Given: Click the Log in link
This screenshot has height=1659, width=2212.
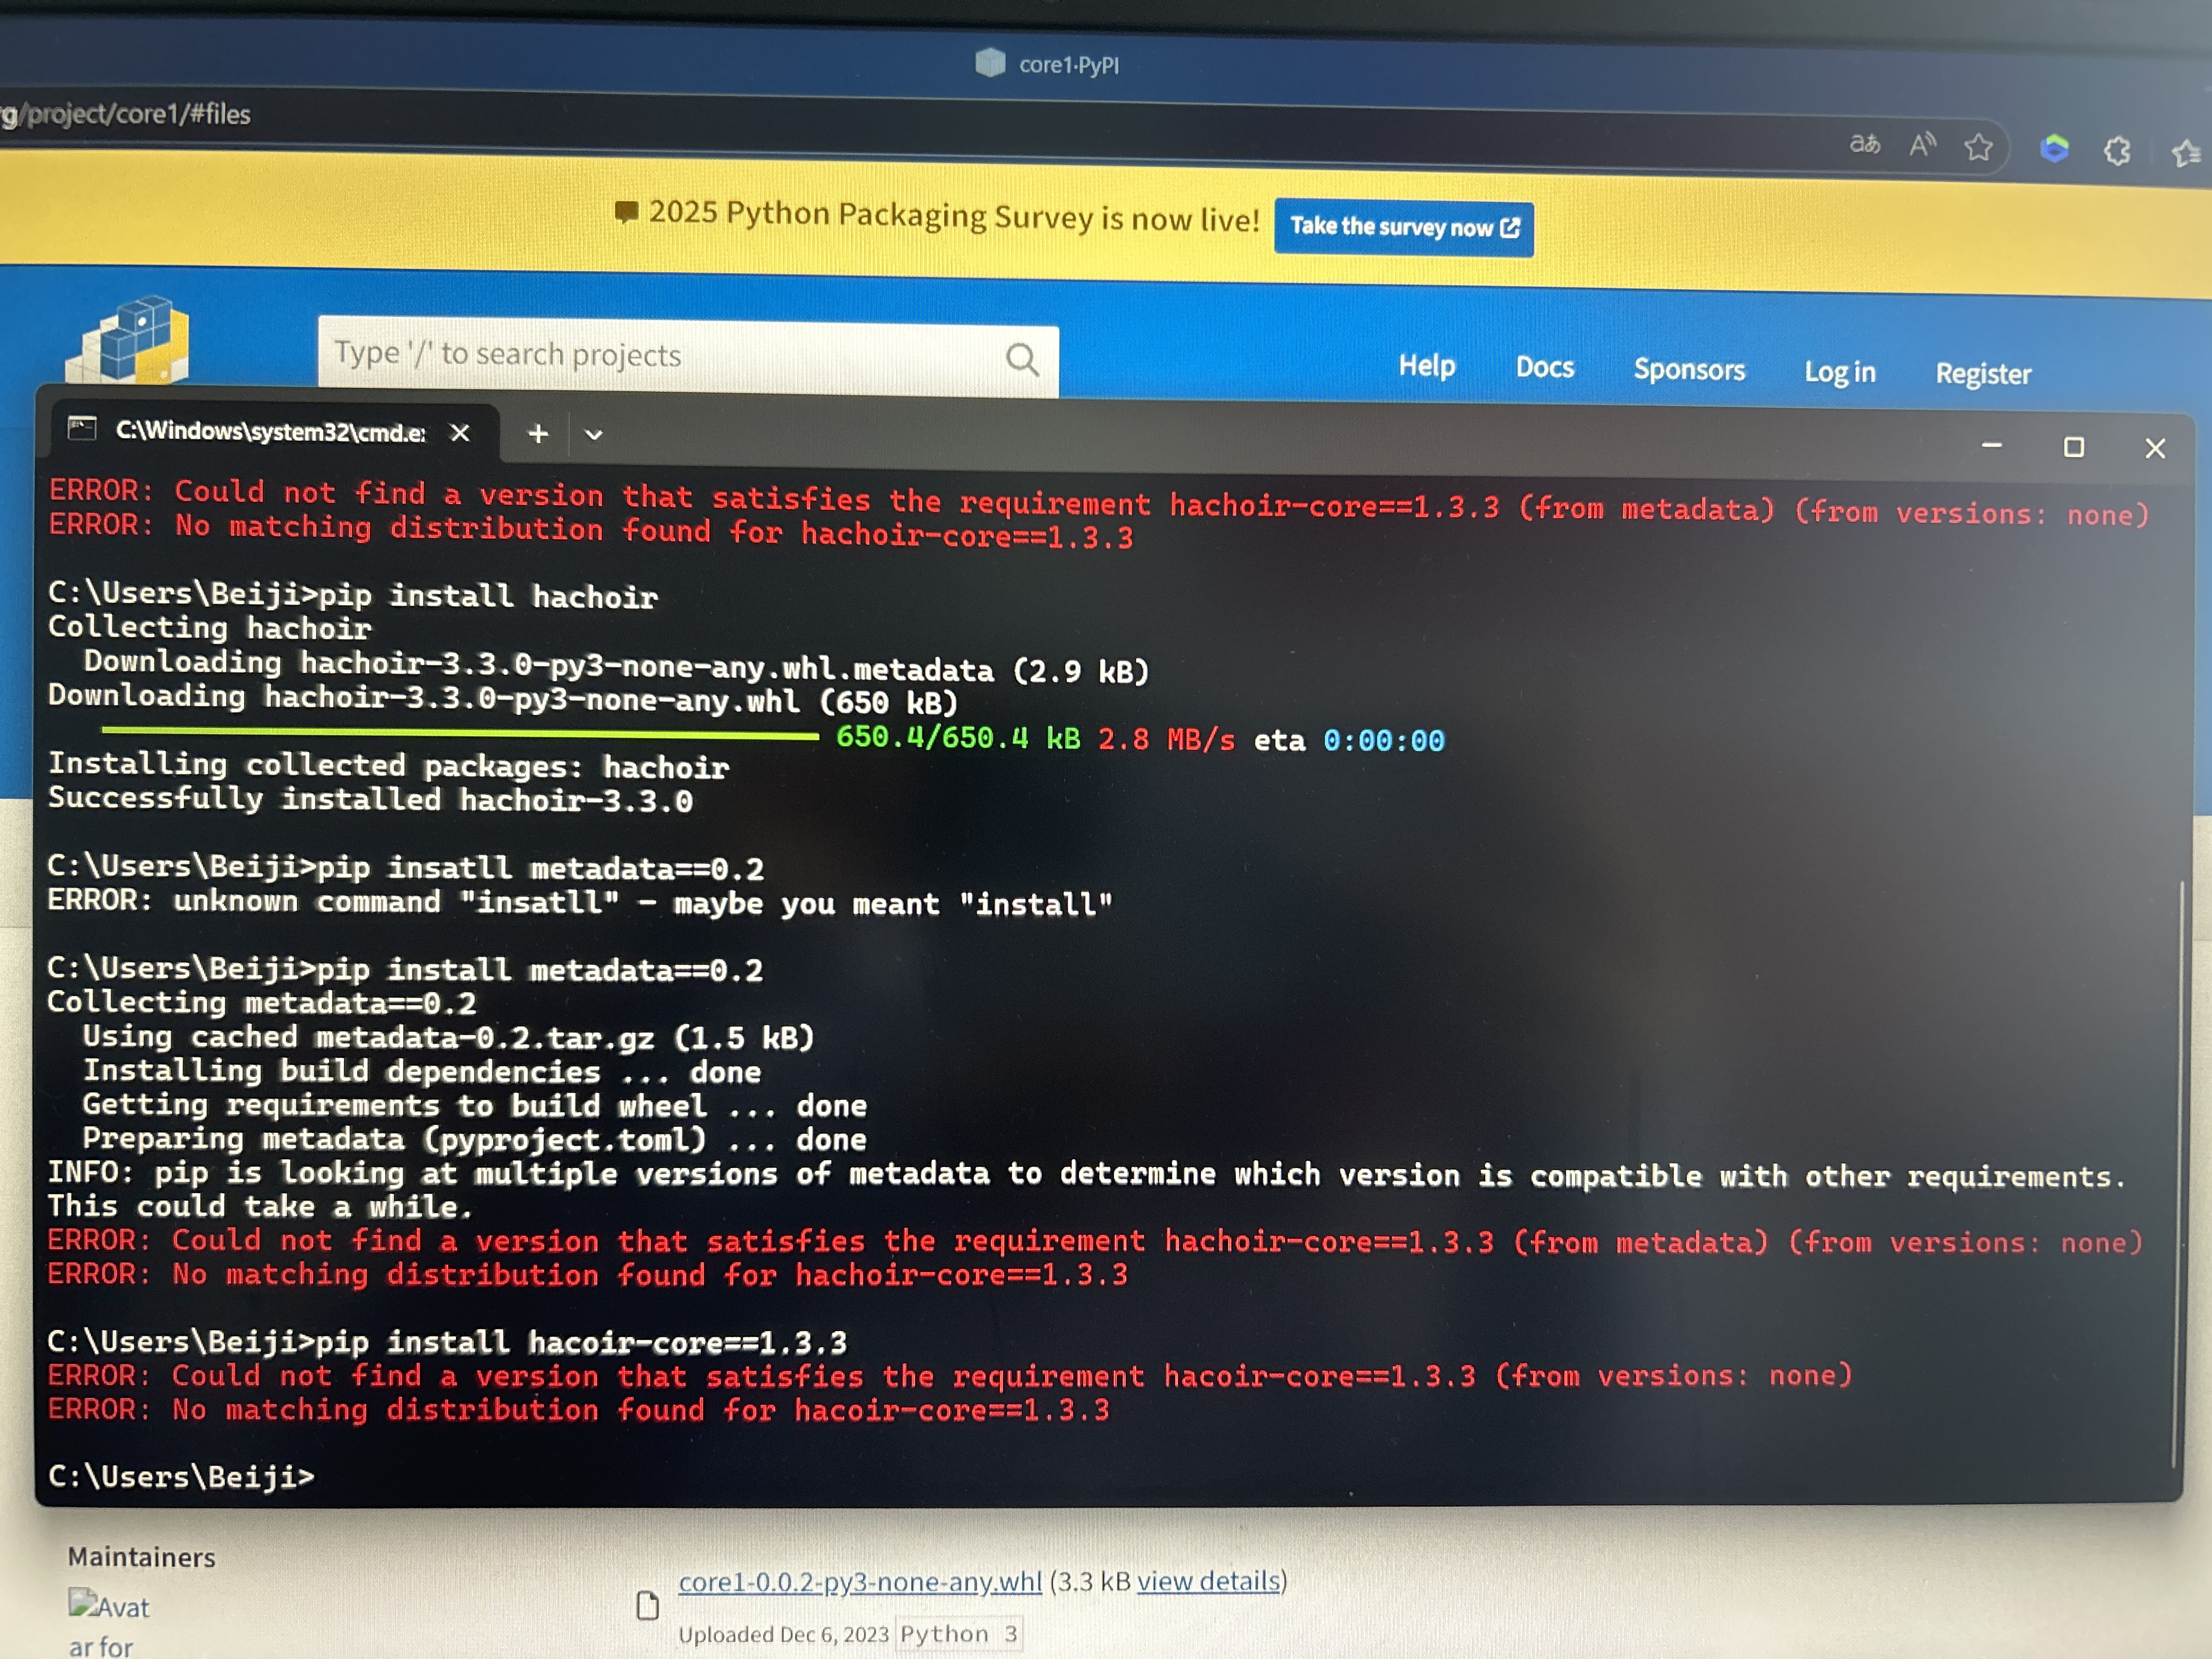Looking at the screenshot, I should point(1840,372).
